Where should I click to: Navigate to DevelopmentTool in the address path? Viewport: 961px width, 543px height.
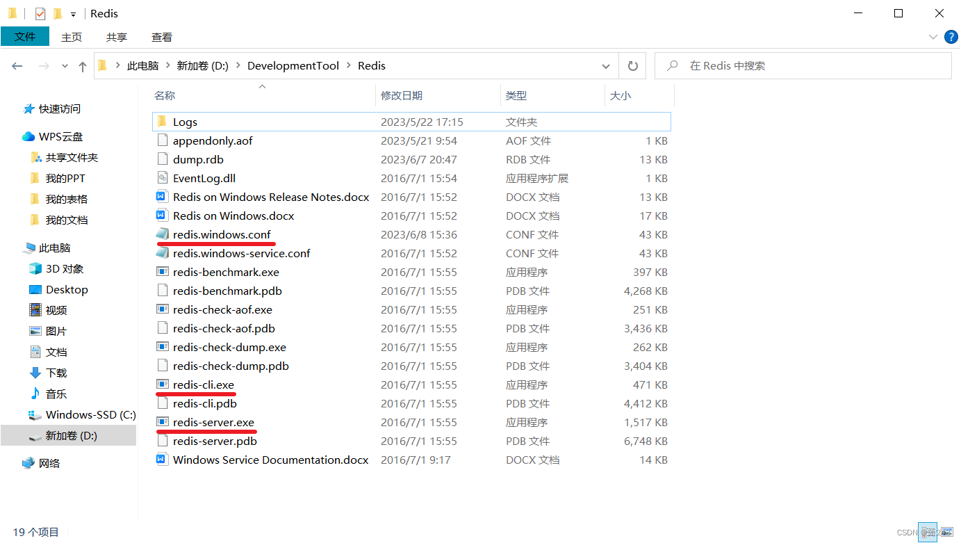click(x=293, y=66)
